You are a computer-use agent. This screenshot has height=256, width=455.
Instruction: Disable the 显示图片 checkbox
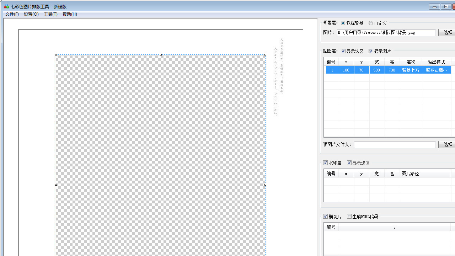pos(371,51)
